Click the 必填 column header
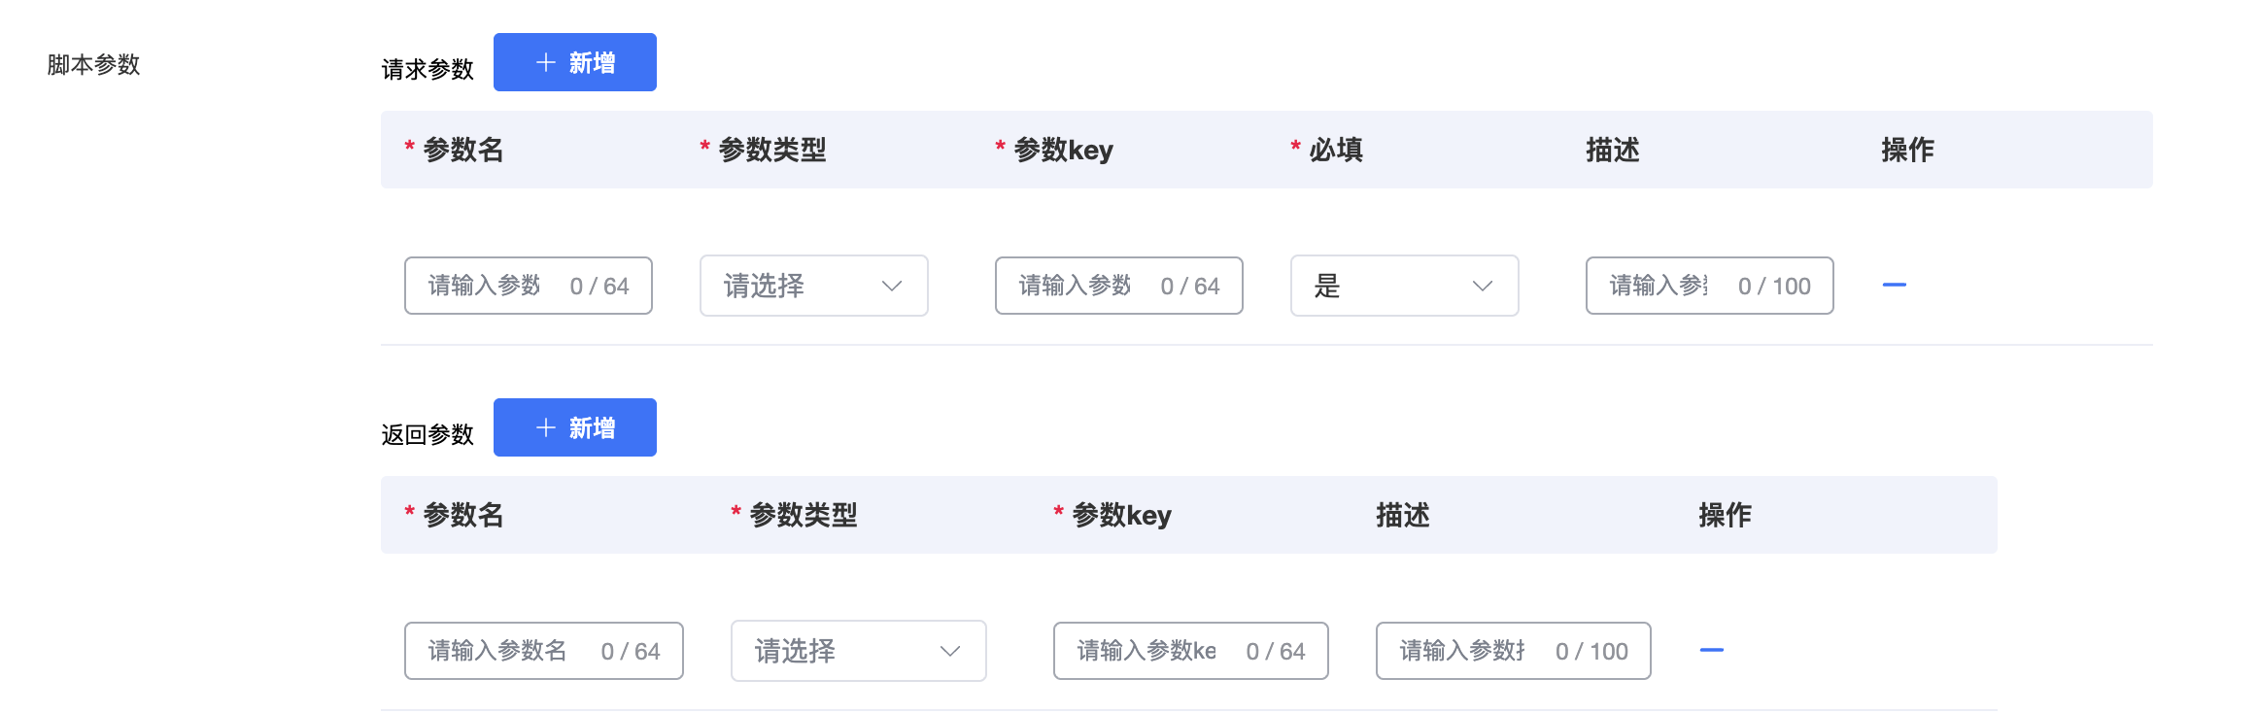Viewport: 2258px width, 713px height. 1335,150
